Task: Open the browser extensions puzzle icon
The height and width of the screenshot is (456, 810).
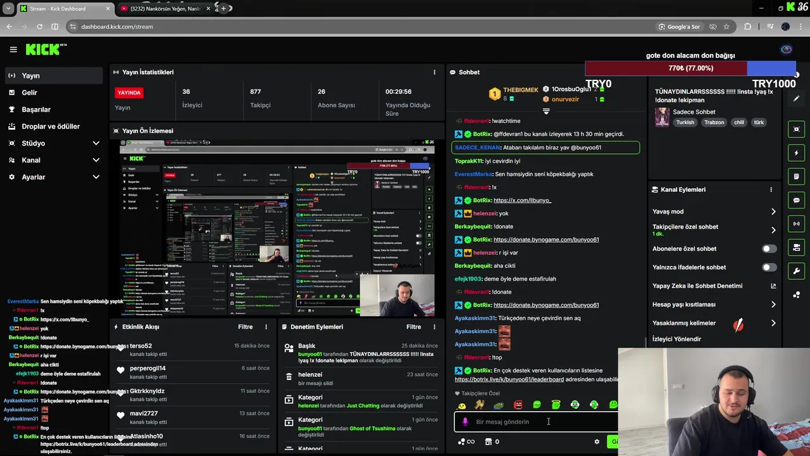Action: click(748, 27)
